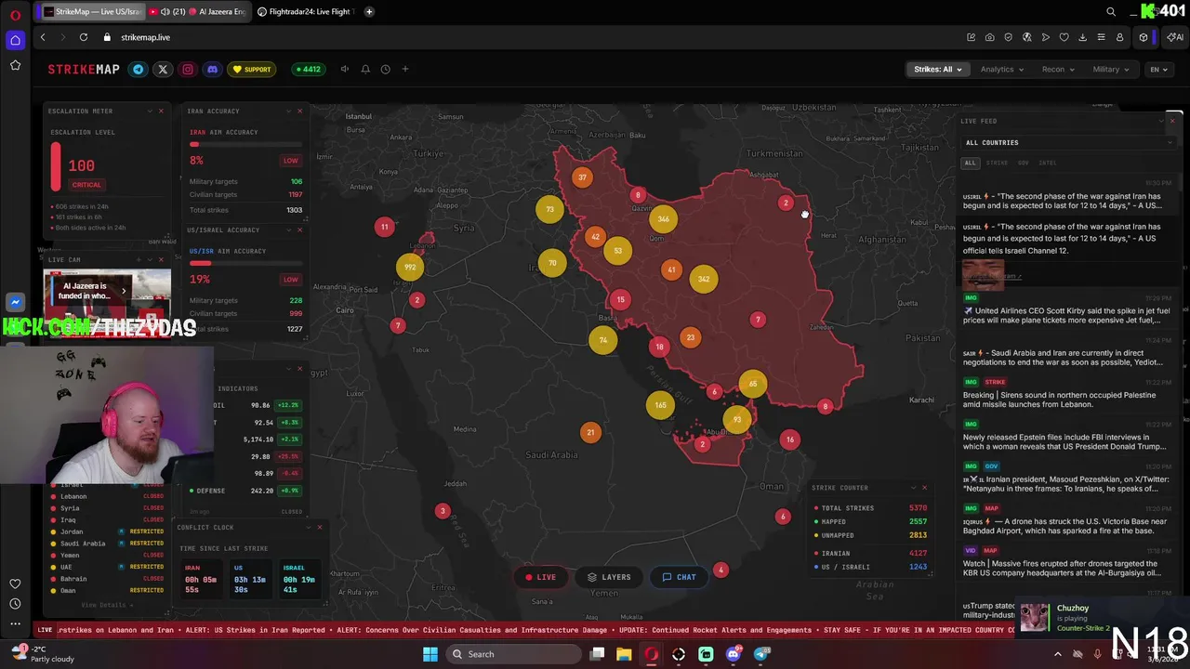Click the 346 strike cluster over Iran
The width and height of the screenshot is (1190, 669).
pyautogui.click(x=663, y=219)
